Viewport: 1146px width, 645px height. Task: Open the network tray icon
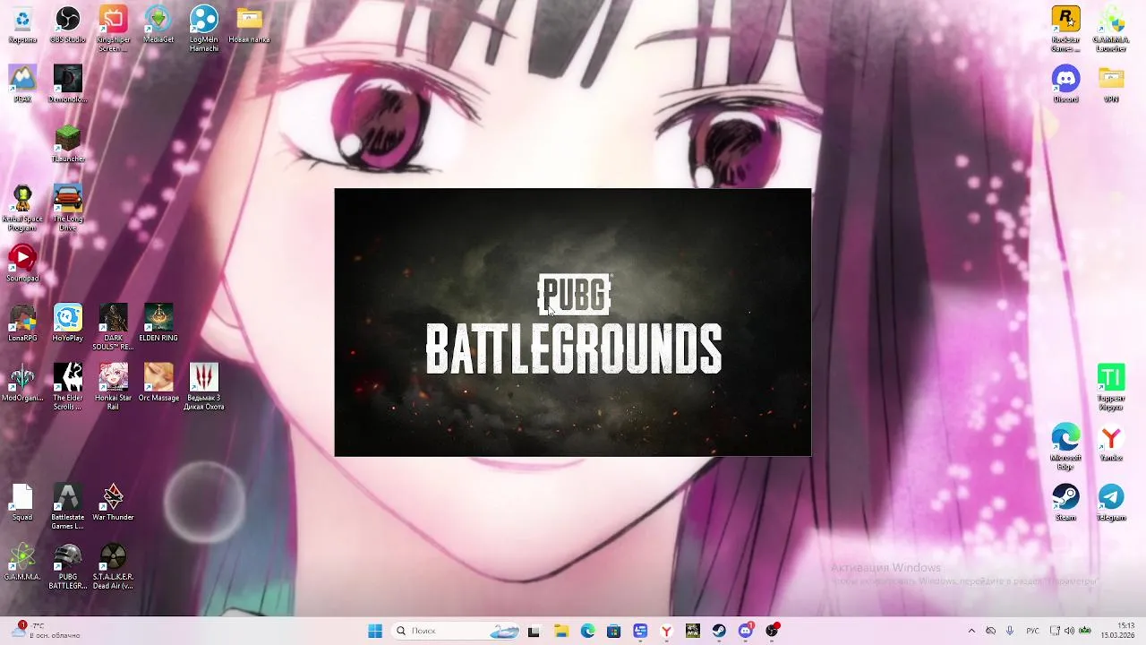pos(1055,631)
